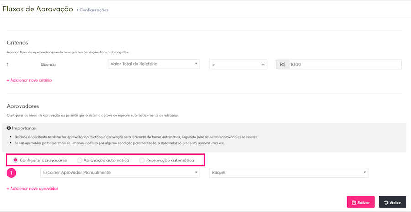Image resolution: width=411 pixels, height=212 pixels.
Task: Click the info icon beside Importante
Action: pyautogui.click(x=8, y=128)
